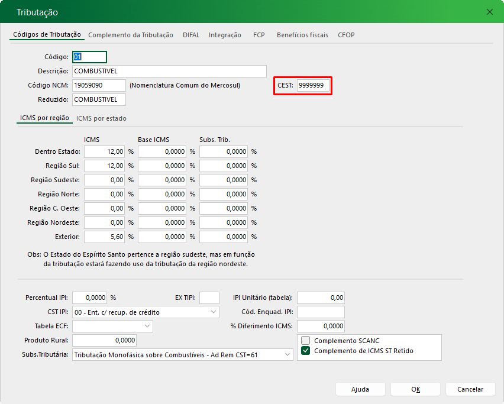The image size is (504, 404).
Task: Edit the Região Sudeste Subs. Trib. value
Action: (224, 180)
